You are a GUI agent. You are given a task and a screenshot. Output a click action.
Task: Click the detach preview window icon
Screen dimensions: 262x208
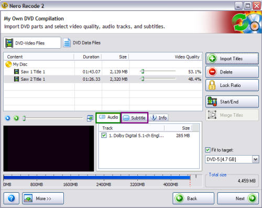(90, 118)
